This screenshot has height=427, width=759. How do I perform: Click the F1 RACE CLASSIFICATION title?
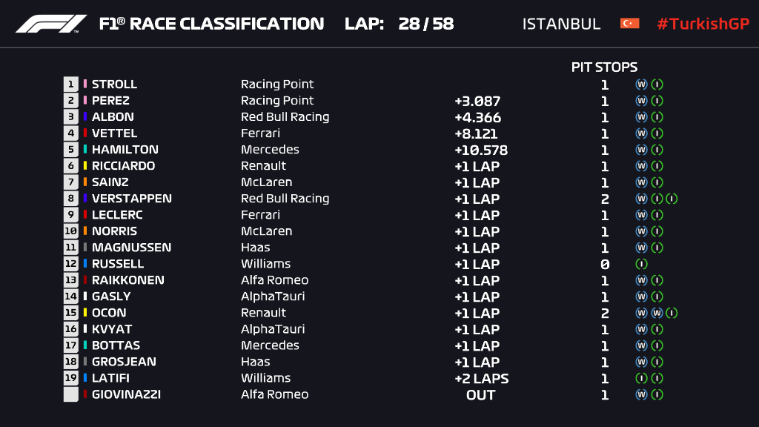(x=211, y=24)
